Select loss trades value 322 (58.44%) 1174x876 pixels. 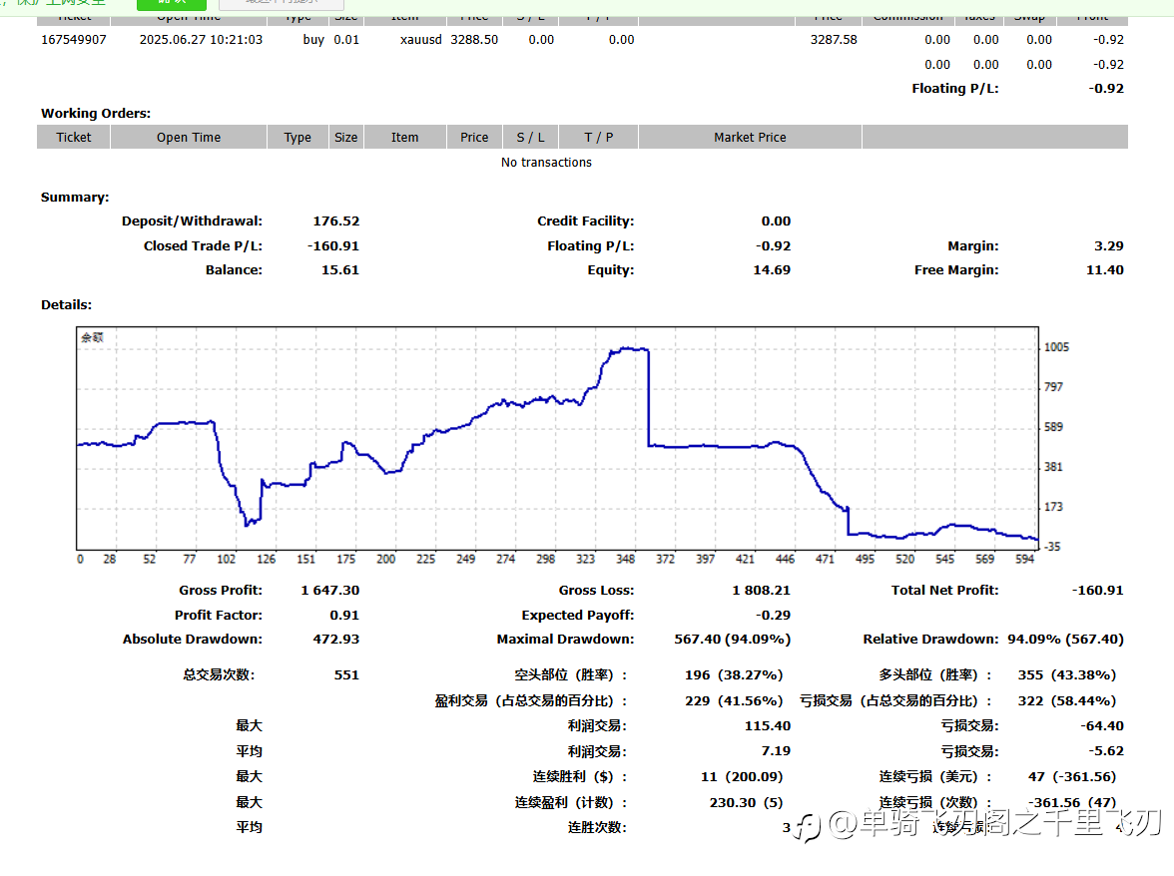click(1067, 701)
